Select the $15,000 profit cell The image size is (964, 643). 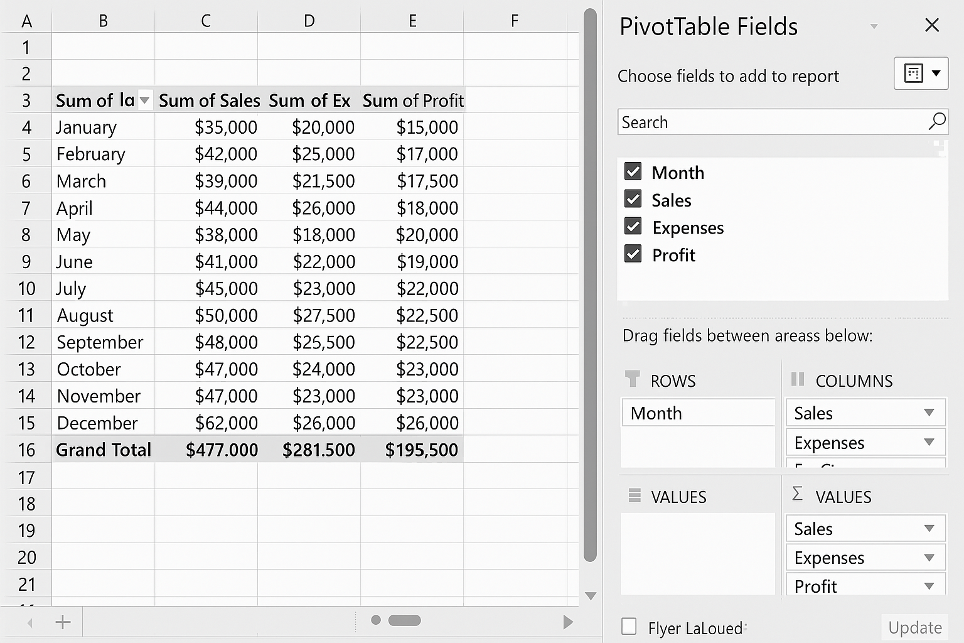pos(412,127)
